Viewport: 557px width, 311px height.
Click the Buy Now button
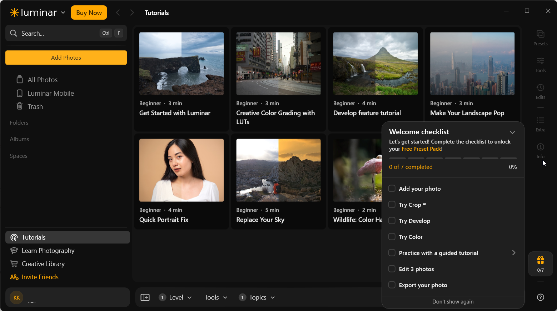click(x=89, y=12)
